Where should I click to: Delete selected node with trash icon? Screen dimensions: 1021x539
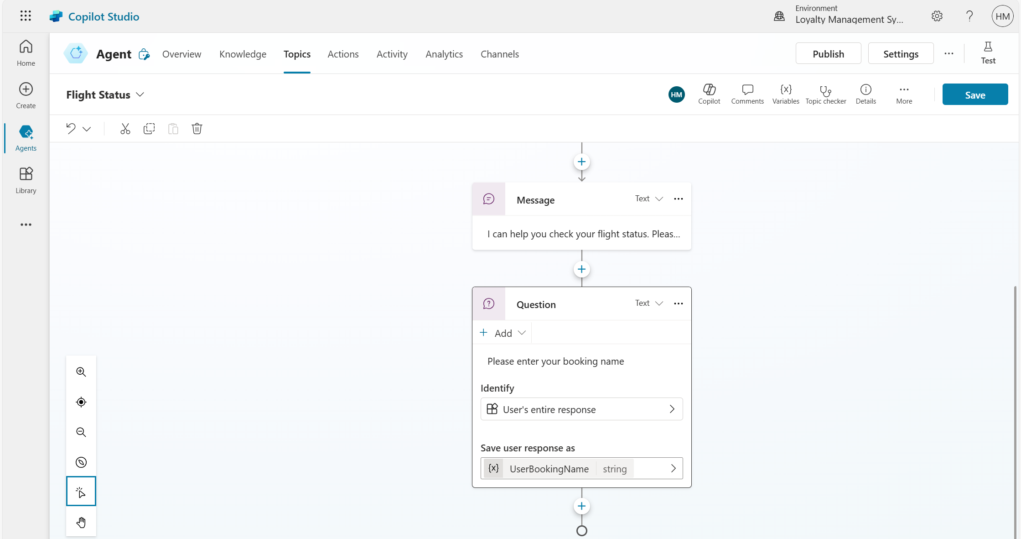(x=197, y=129)
